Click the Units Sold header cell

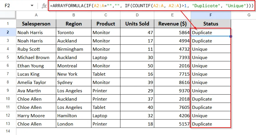137,24
